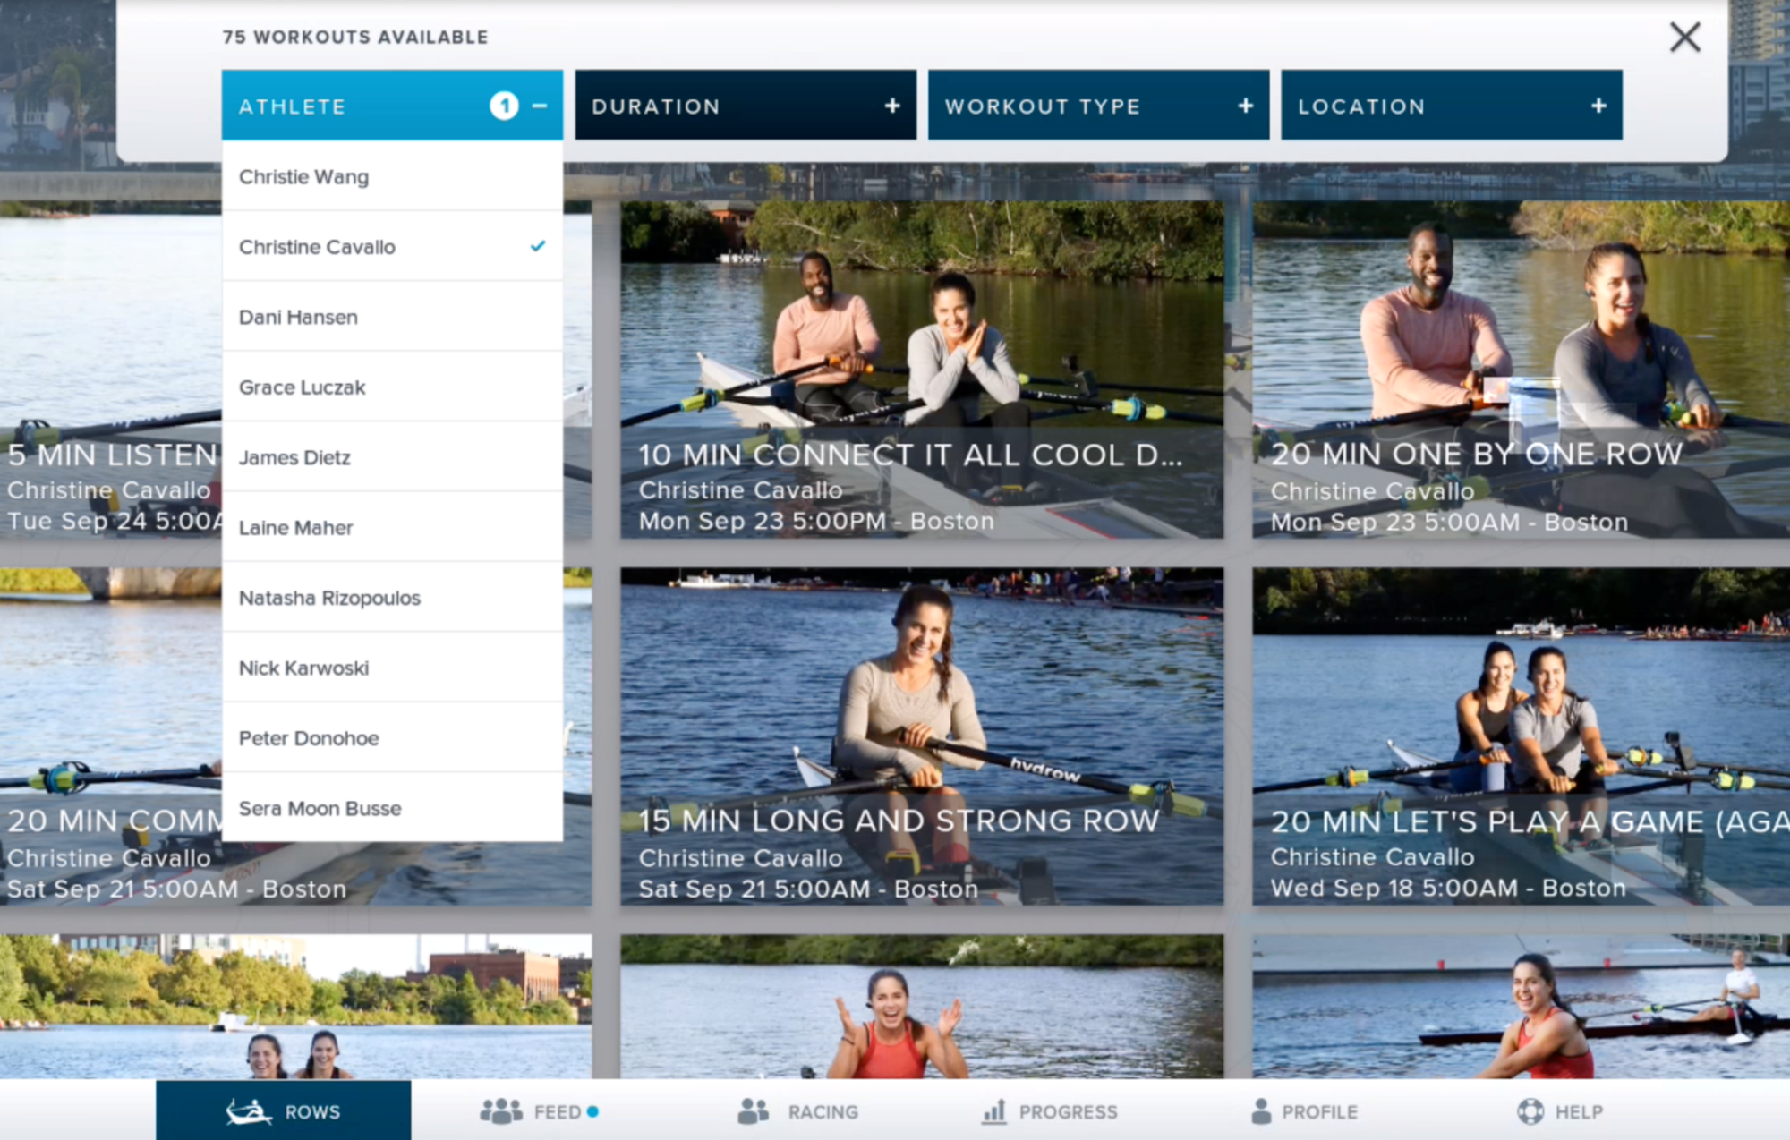
Task: Click the two-person Racing icon
Action: pos(754,1111)
